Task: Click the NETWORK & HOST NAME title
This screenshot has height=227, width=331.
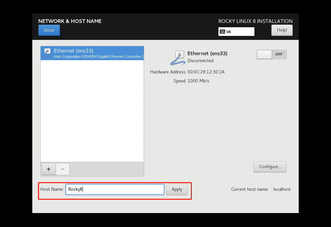Action: pos(70,21)
